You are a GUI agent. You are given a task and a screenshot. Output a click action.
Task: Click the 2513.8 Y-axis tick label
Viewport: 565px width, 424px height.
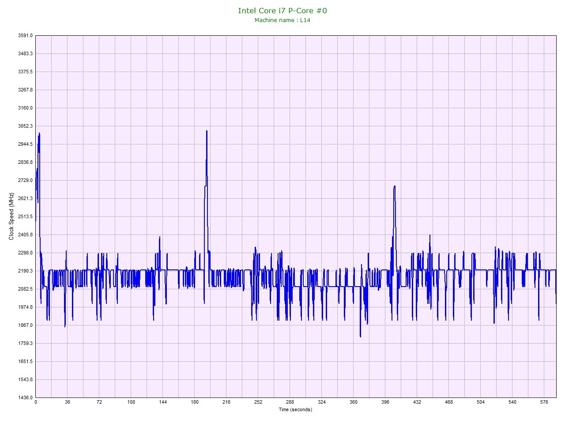point(25,216)
